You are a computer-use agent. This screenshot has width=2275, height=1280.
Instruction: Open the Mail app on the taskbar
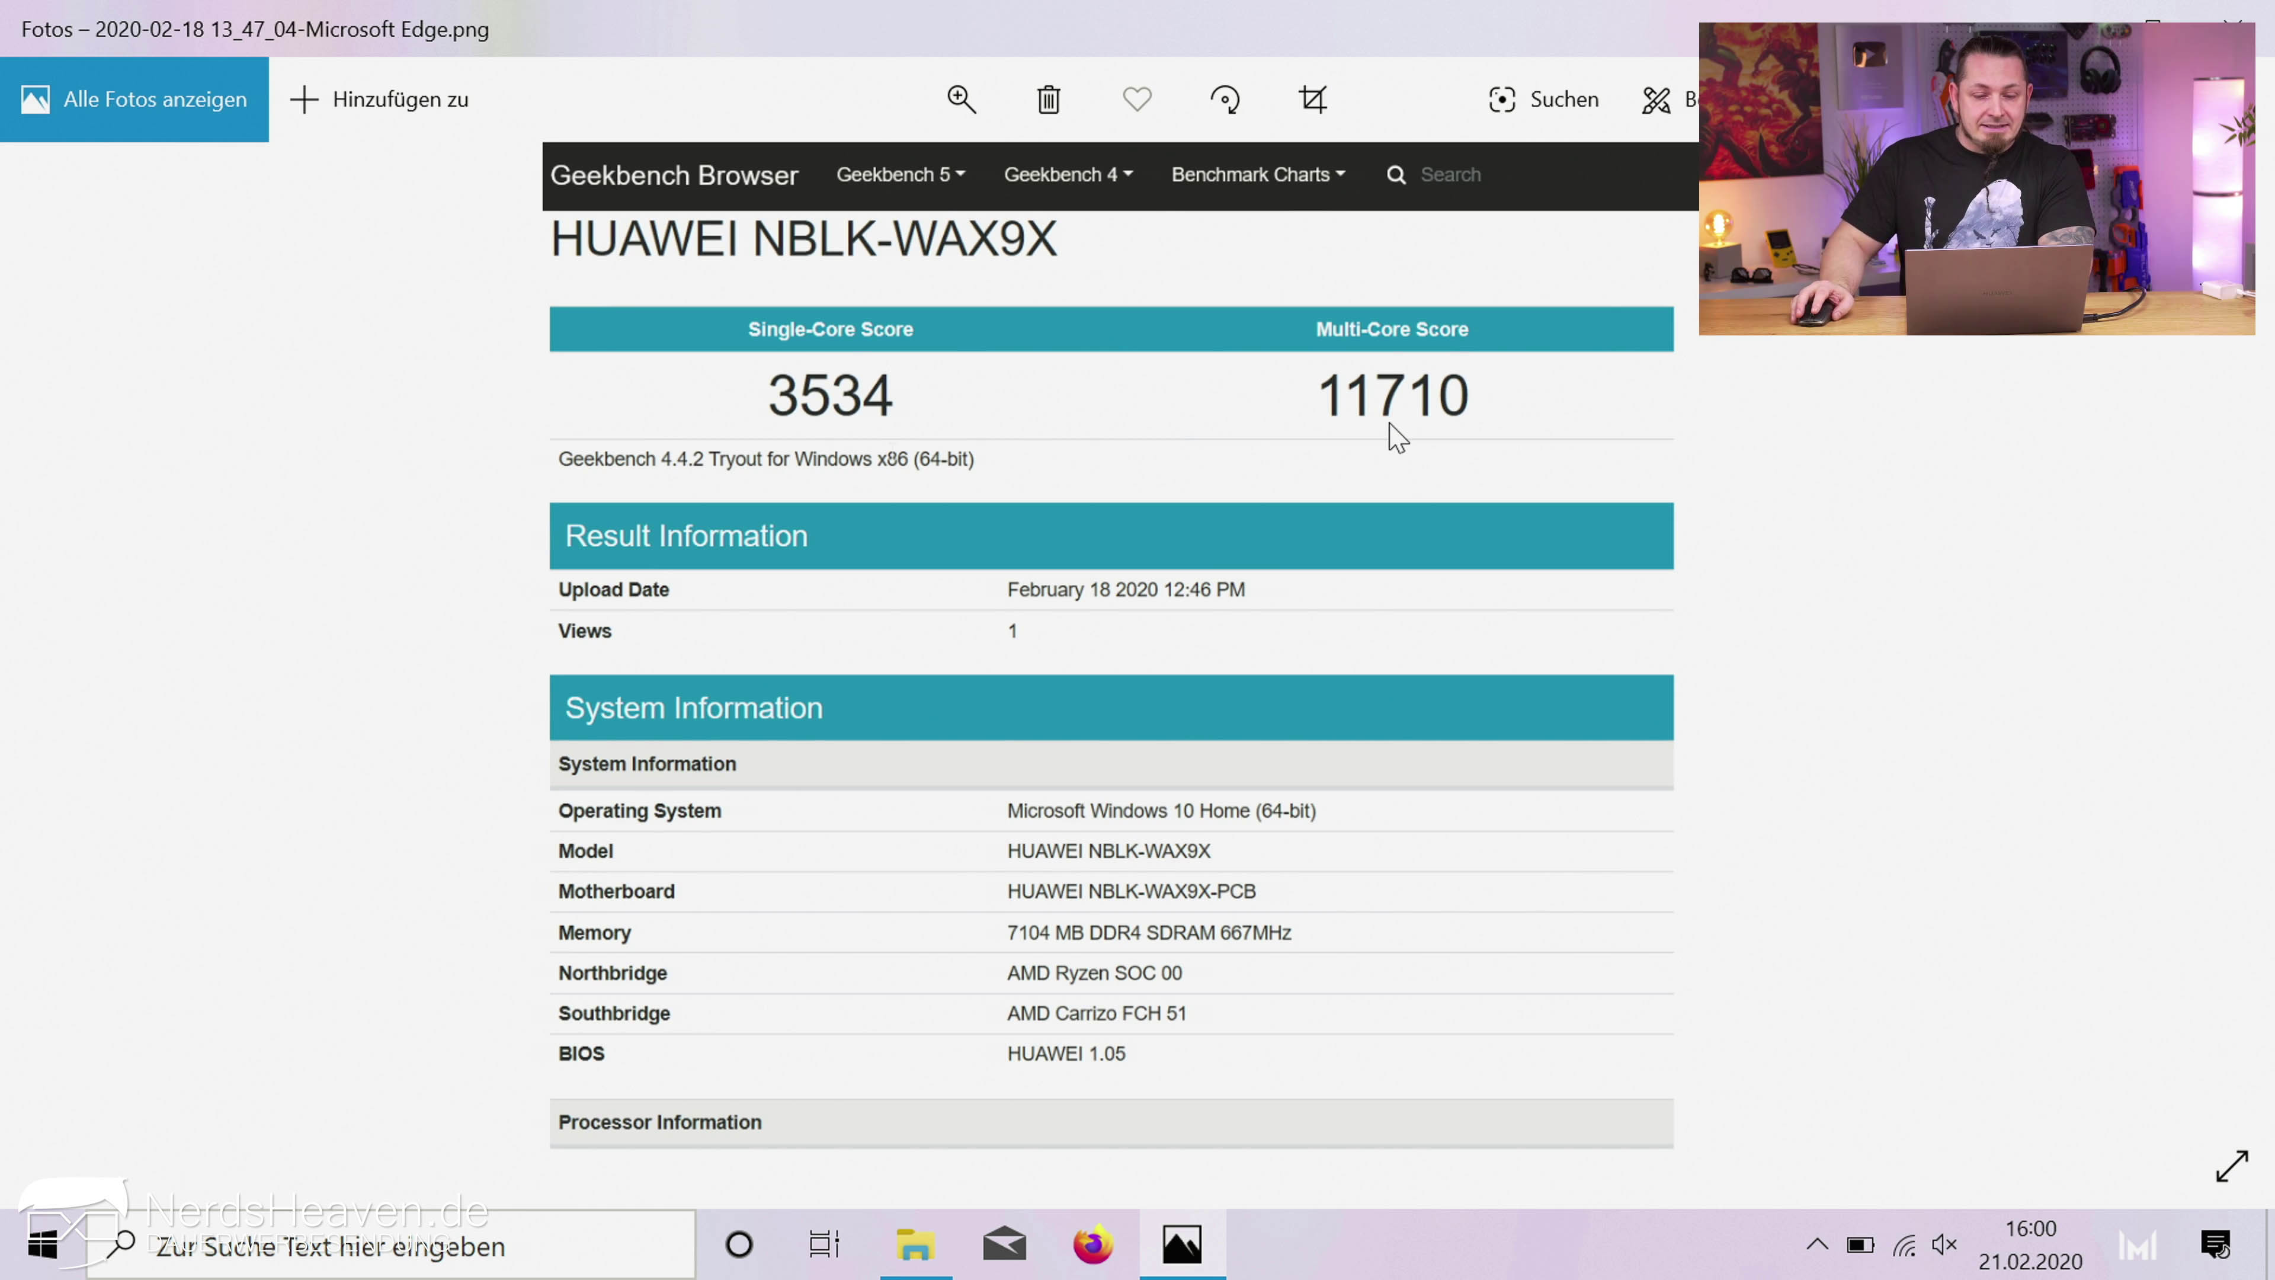point(1004,1244)
